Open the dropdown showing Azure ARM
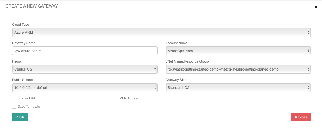The width and height of the screenshot is (322, 131). [x=156, y=33]
